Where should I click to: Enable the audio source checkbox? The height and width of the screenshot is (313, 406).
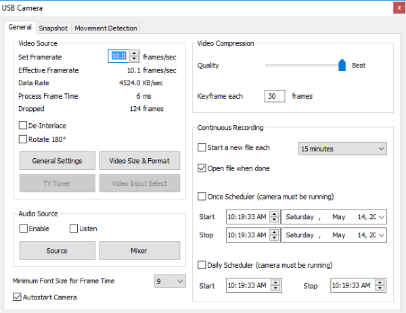point(24,228)
